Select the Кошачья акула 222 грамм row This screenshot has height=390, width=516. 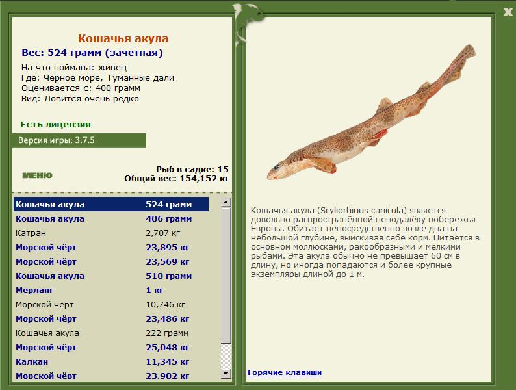pos(111,333)
